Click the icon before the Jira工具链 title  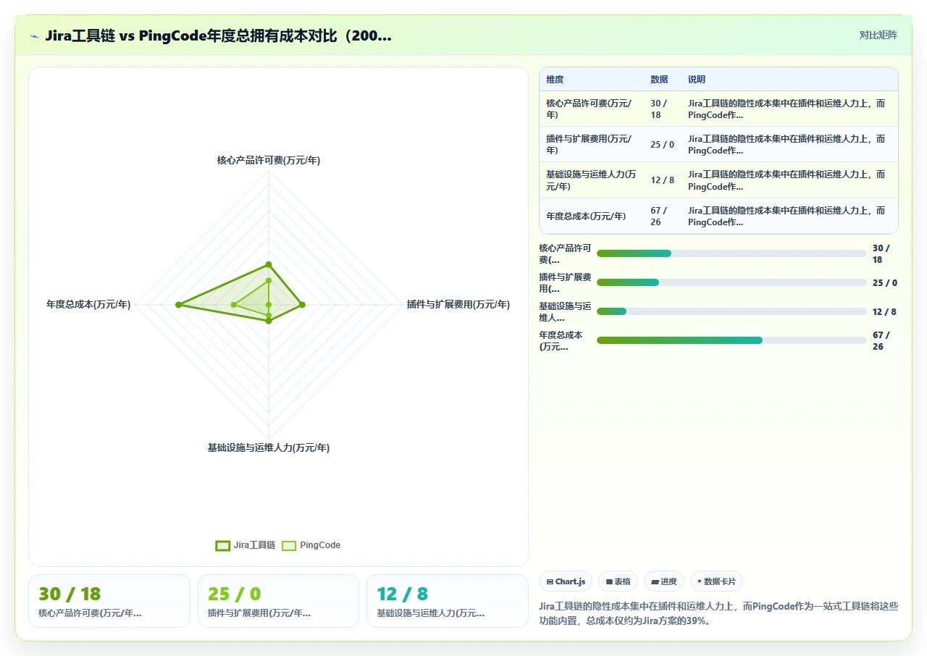point(35,36)
